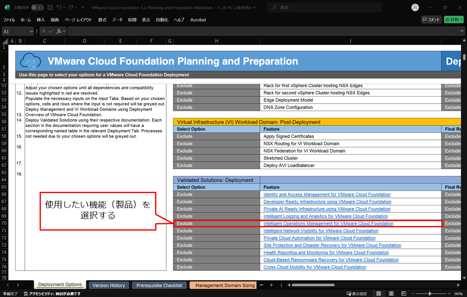Screen dimensions: 467x297
Task: Click the accessibility status アクセシビリティ indicator
Action: 52,294
